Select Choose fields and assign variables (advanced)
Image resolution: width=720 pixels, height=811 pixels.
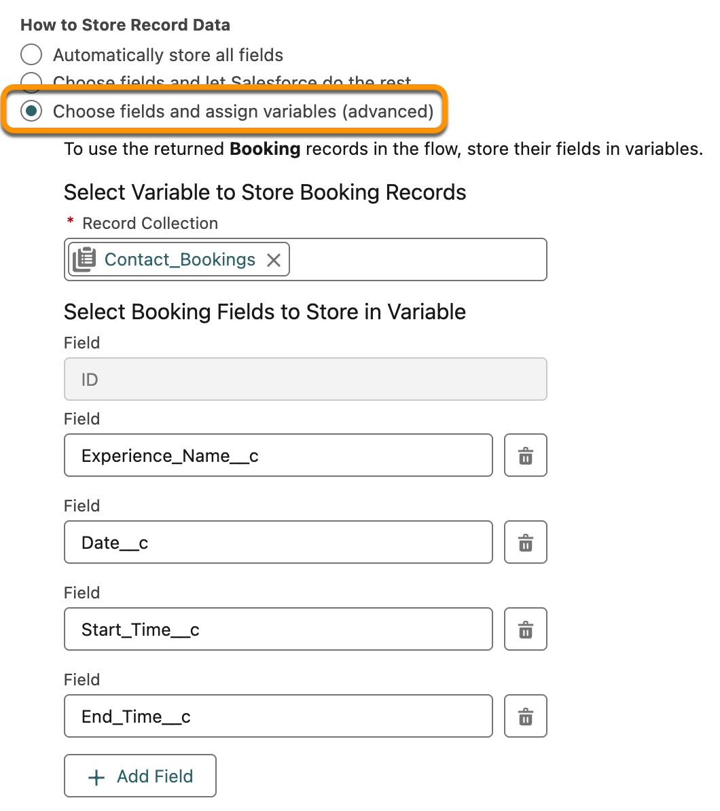(31, 111)
